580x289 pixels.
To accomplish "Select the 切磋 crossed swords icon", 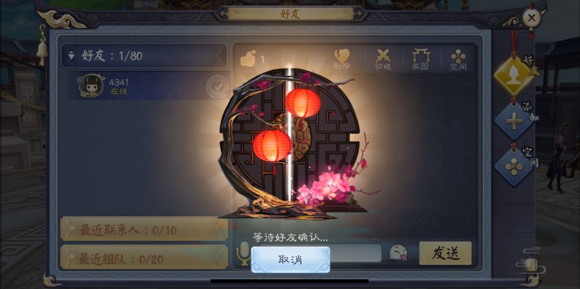I will coord(383,59).
